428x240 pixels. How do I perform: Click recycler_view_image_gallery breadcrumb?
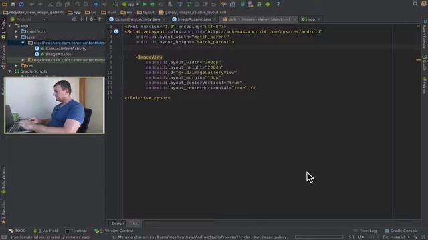[x=33, y=12]
